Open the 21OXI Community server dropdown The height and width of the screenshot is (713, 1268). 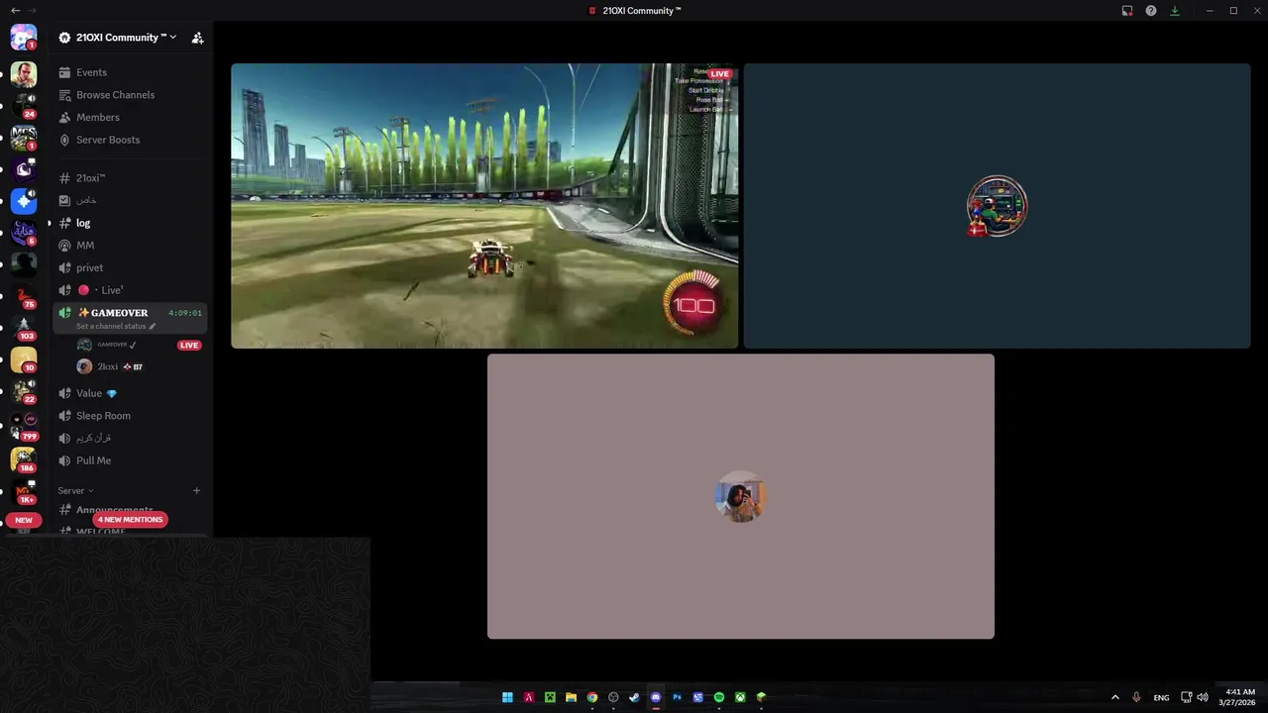pos(119,38)
